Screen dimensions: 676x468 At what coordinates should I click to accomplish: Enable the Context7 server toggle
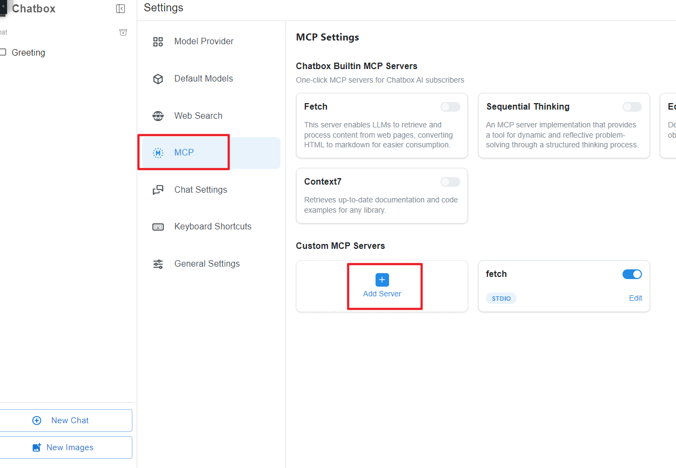coord(450,182)
